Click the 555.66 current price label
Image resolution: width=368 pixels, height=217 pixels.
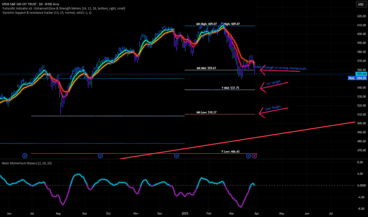pos(361,74)
